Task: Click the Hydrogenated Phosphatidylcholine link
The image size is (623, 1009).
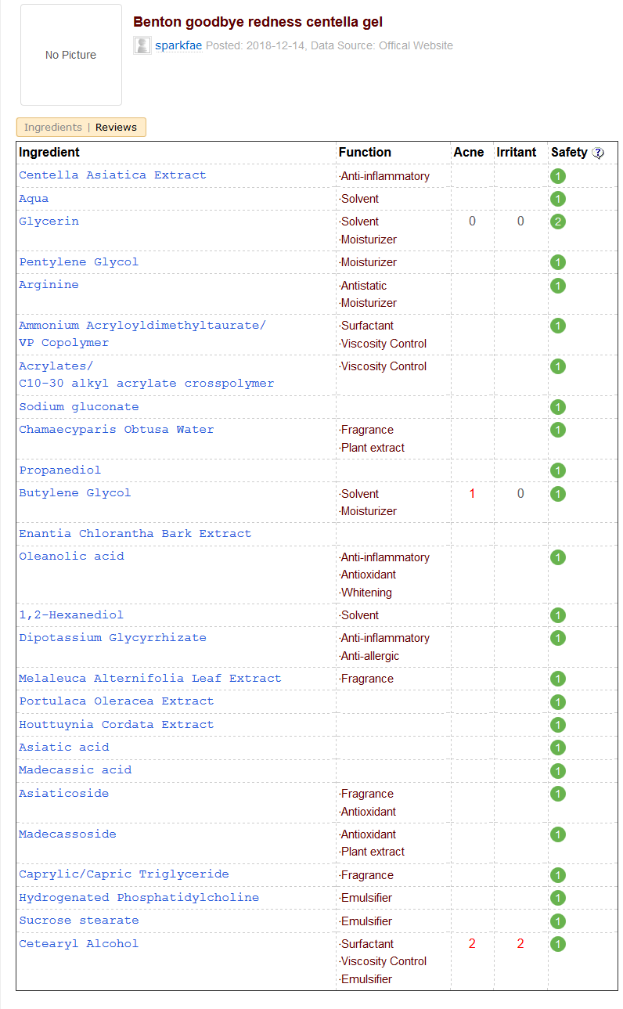Action: point(139,898)
